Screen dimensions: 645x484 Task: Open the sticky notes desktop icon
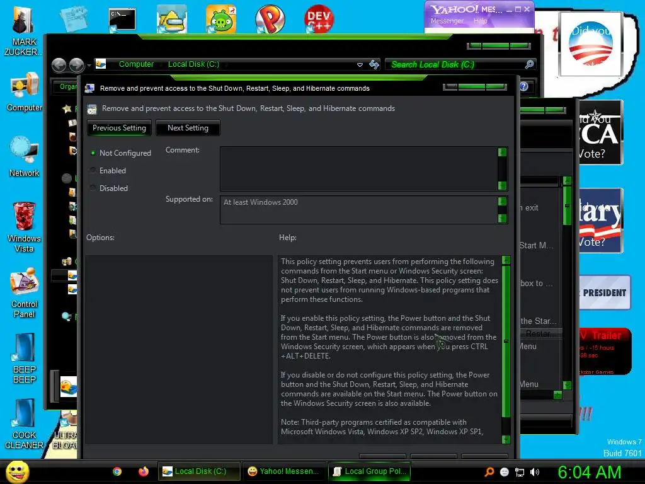tap(74, 19)
